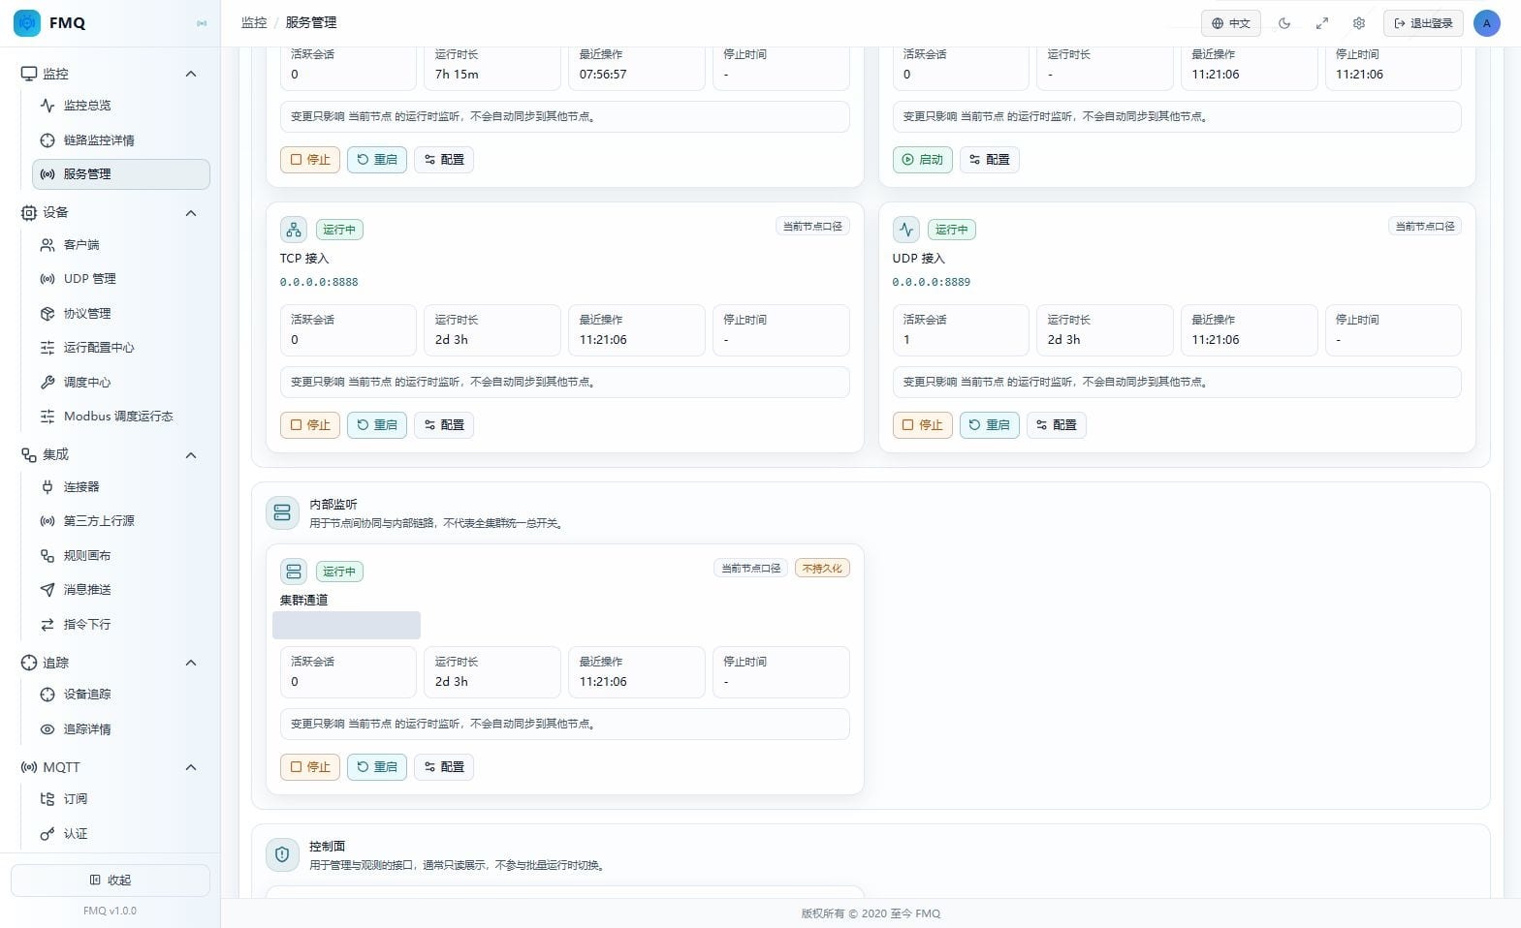The image size is (1521, 928).
Task: Click the 控制面 shield icon
Action: click(282, 854)
